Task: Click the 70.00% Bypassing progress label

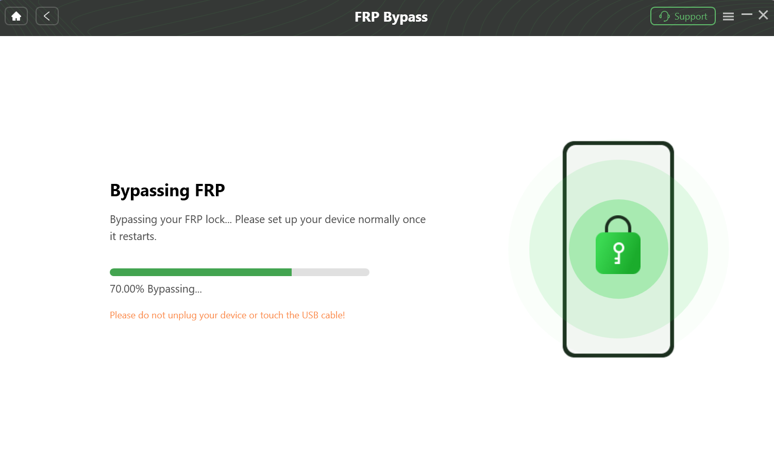Action: [x=156, y=288]
